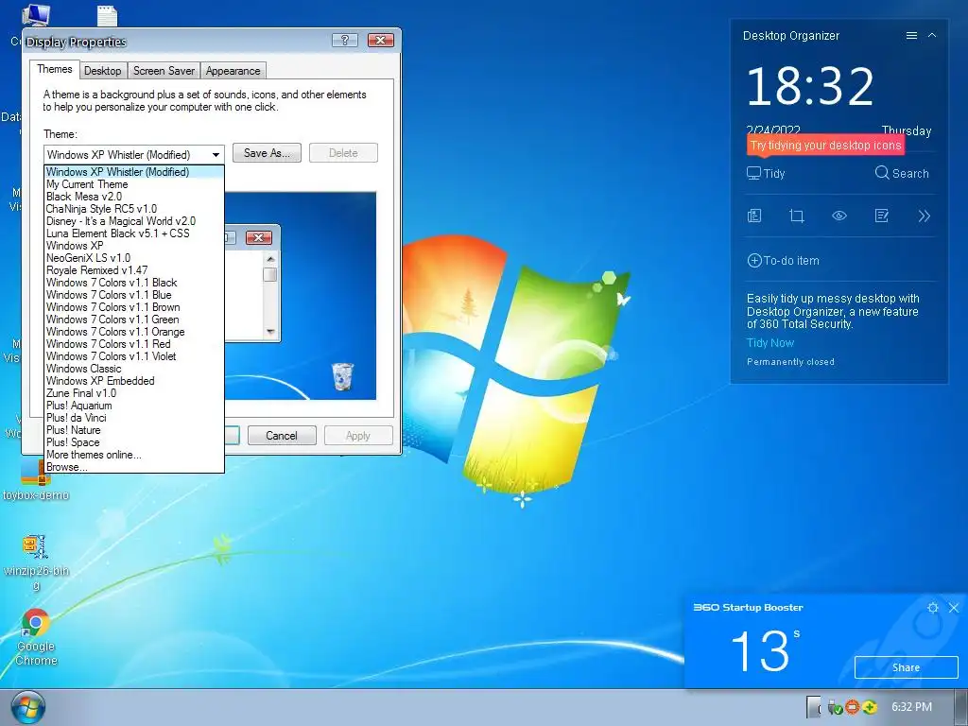
Task: Open the news icon in Desktop Organizer
Action: [x=754, y=216]
